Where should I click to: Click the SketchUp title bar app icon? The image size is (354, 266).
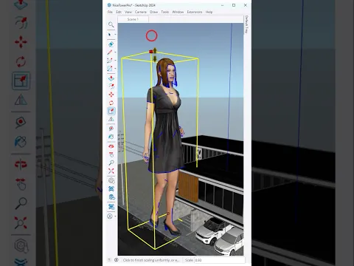[x=109, y=5]
